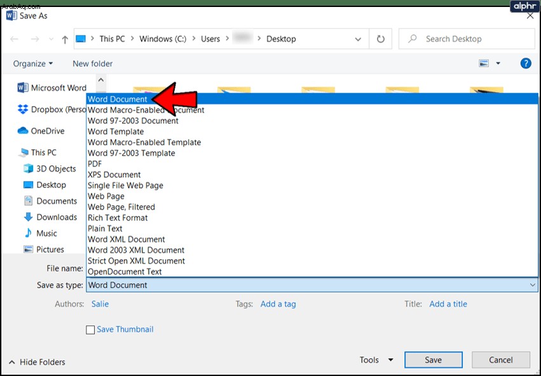Image resolution: width=541 pixels, height=376 pixels.
Task: Open help with the question mark icon
Action: (x=526, y=64)
